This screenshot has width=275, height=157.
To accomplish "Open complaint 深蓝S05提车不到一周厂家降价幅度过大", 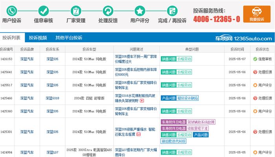I will [135, 59].
